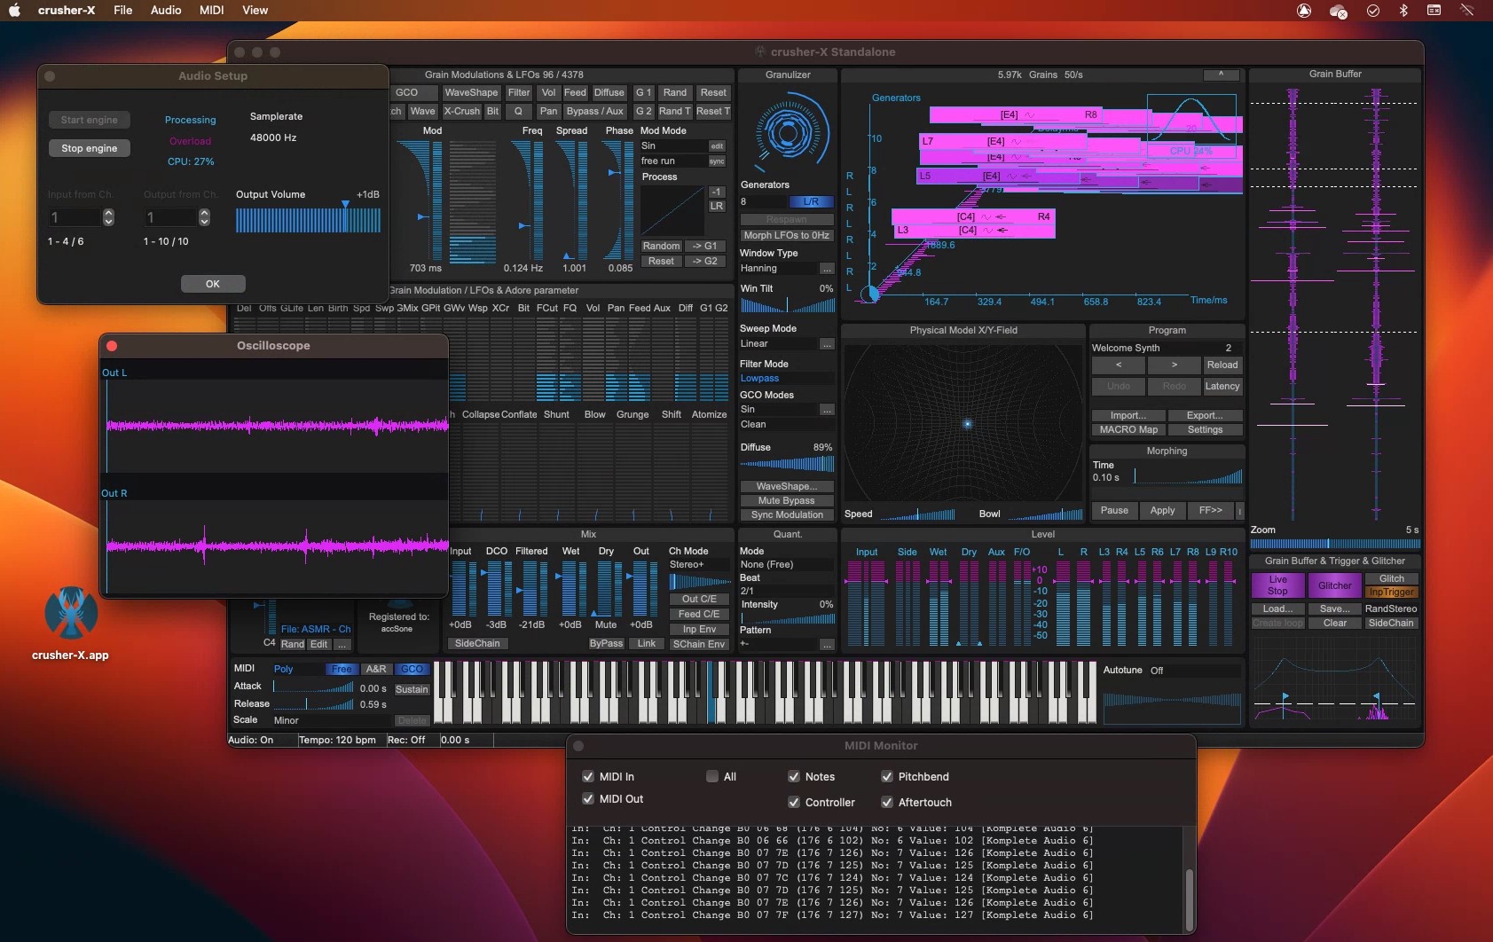Click the highlighted blue key on the keyboard
The width and height of the screenshot is (1493, 942).
point(711,693)
